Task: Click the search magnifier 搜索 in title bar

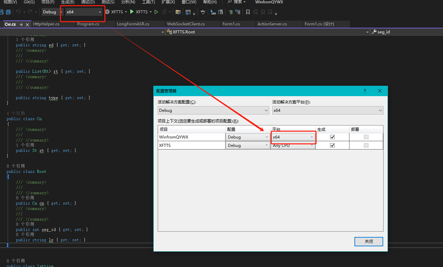Action: (236, 2)
